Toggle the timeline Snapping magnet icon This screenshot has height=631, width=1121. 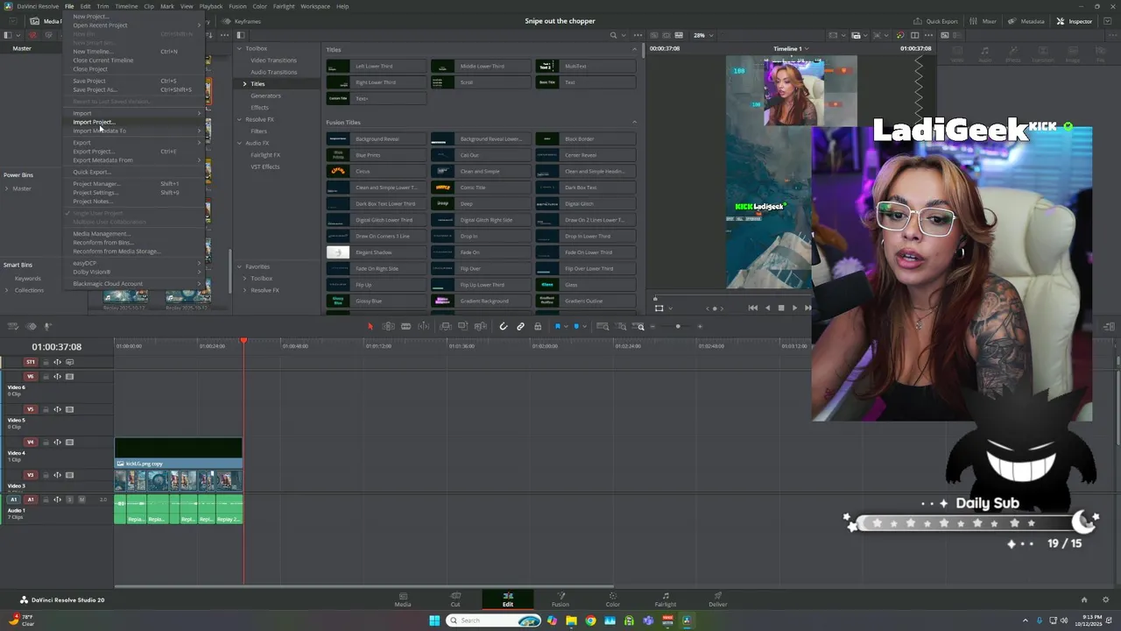tap(503, 326)
